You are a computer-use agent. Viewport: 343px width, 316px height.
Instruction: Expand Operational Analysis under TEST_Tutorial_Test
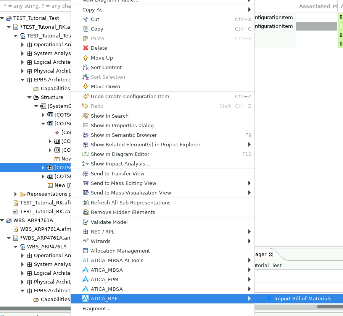coord(22,45)
